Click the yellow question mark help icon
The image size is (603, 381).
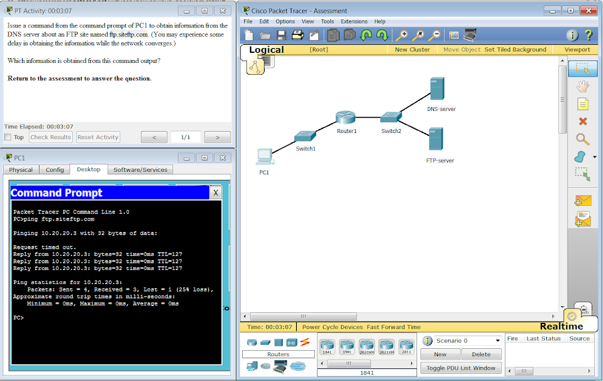coord(588,35)
